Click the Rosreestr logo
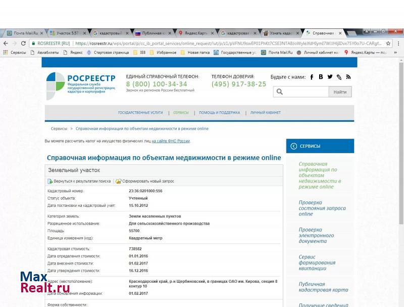 point(81,85)
